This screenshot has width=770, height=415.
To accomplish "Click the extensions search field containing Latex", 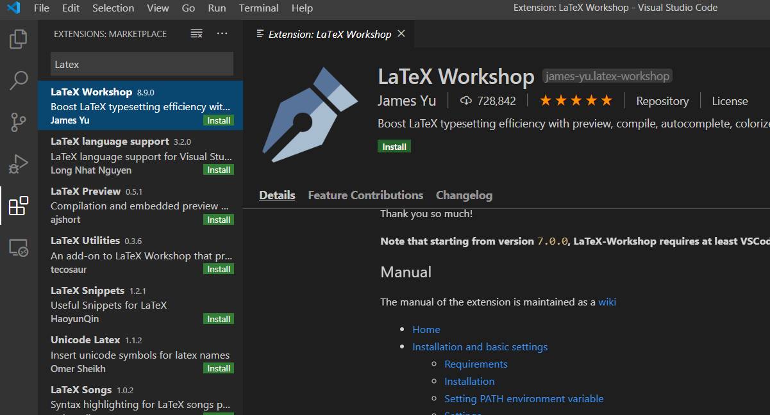I will click(x=142, y=64).
